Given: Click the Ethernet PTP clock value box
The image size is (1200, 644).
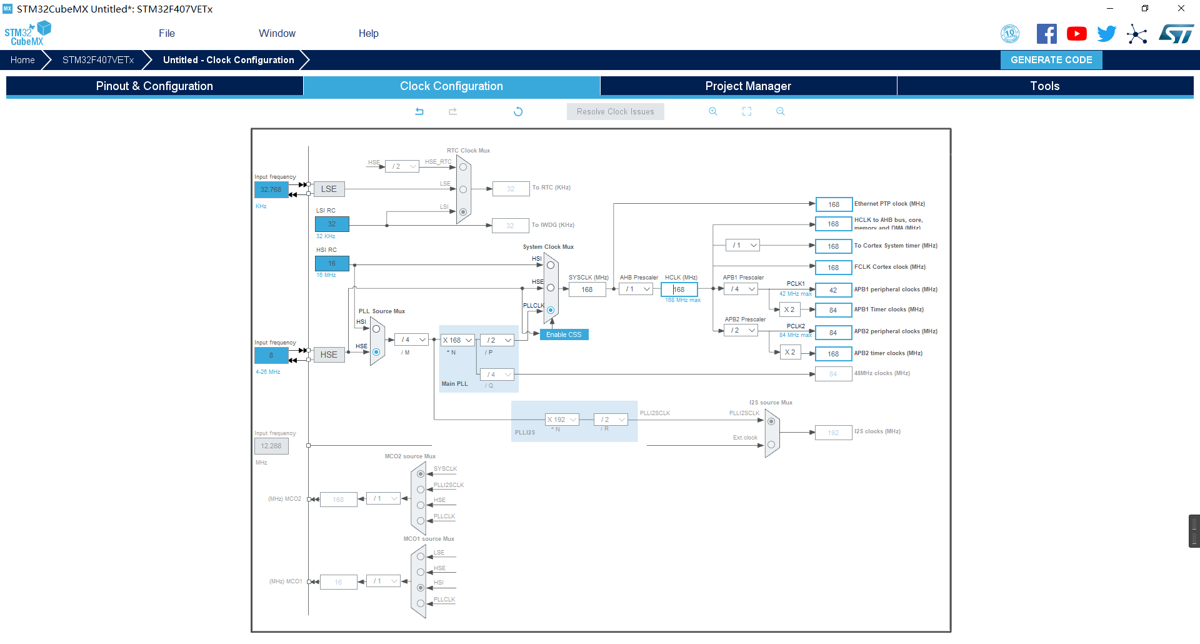Looking at the screenshot, I should (x=834, y=204).
